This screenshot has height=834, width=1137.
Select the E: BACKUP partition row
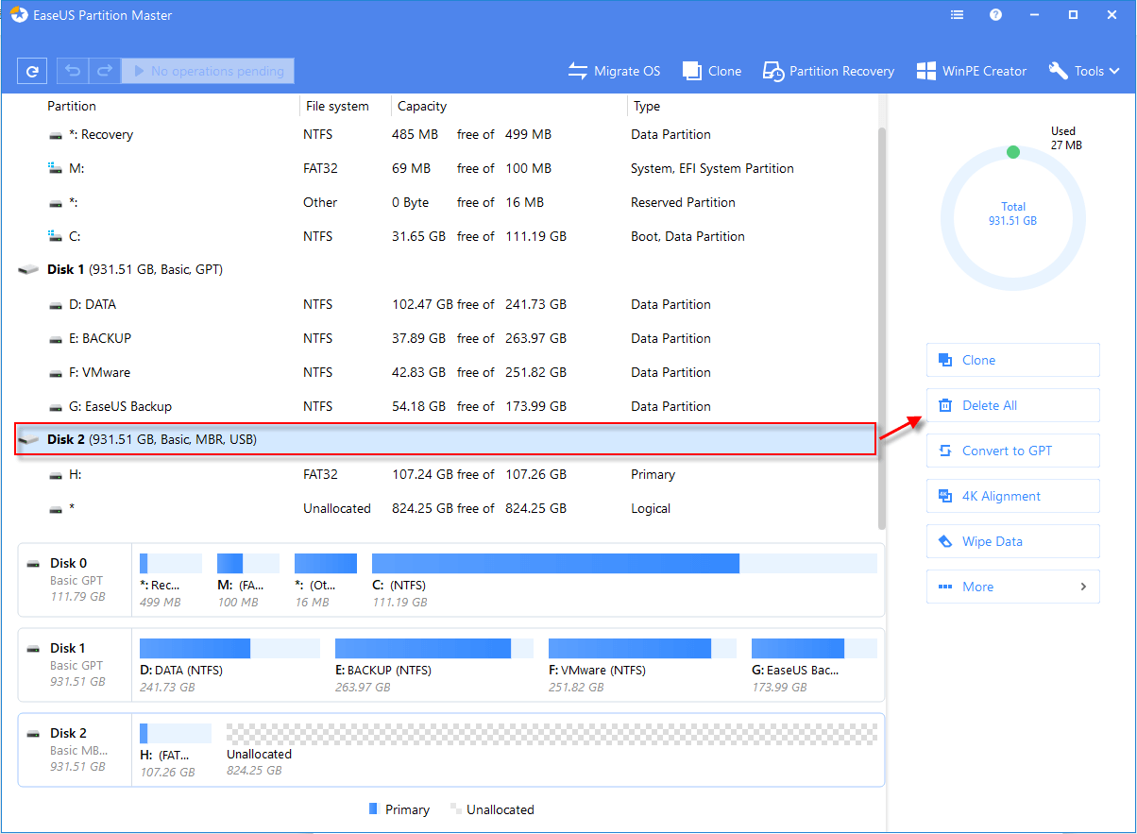(446, 338)
